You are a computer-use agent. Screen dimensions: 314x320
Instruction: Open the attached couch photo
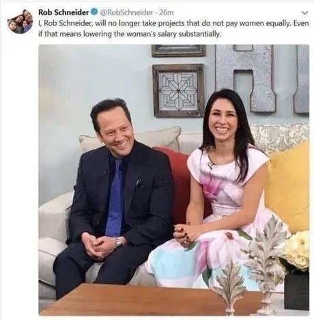coord(174,180)
